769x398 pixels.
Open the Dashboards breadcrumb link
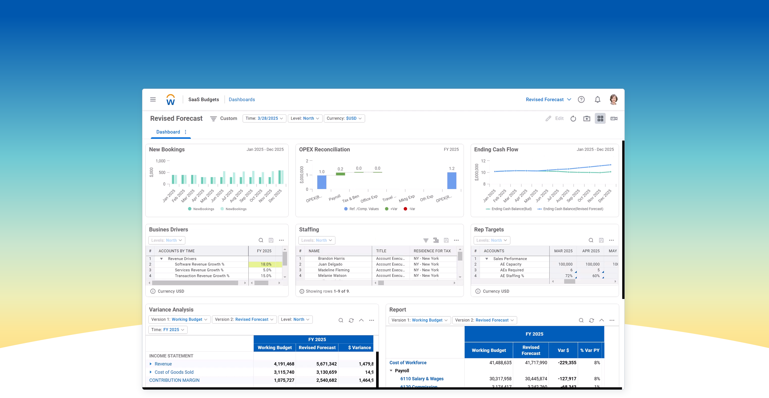pyautogui.click(x=241, y=100)
